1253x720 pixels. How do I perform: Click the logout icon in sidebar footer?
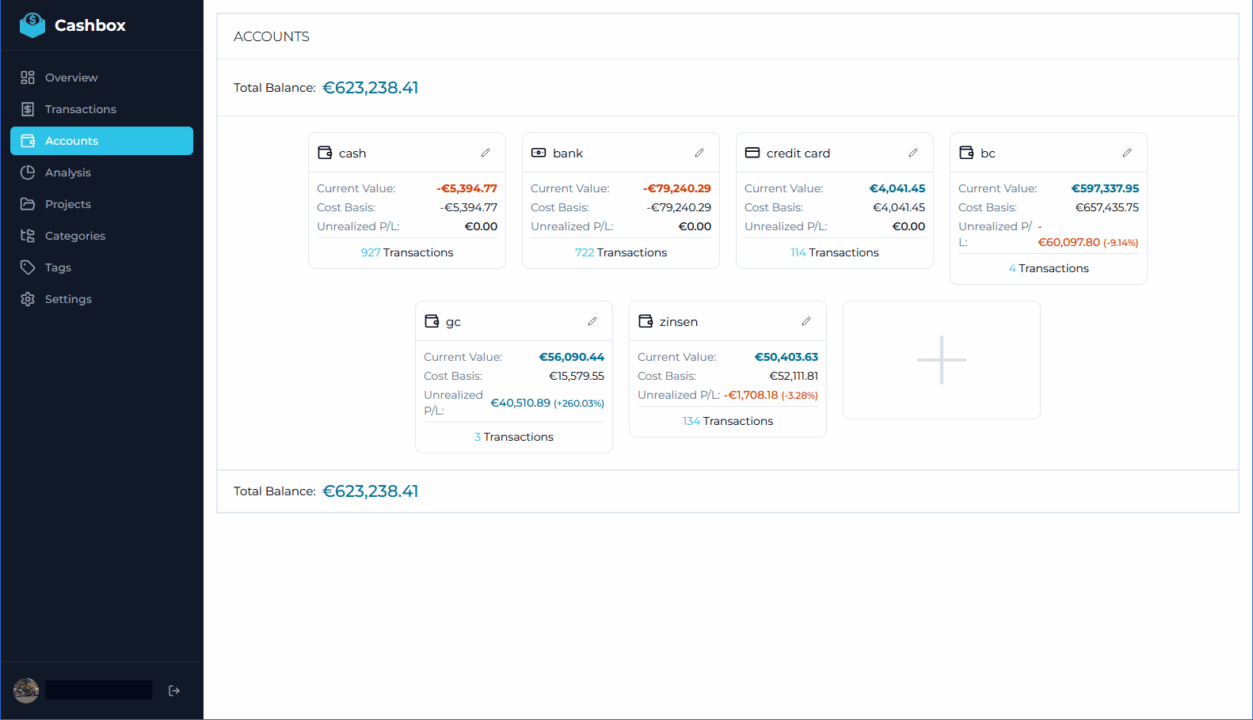174,691
